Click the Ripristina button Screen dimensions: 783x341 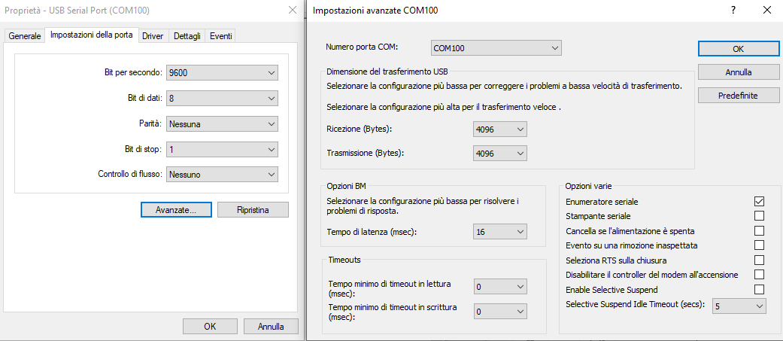pyautogui.click(x=253, y=210)
